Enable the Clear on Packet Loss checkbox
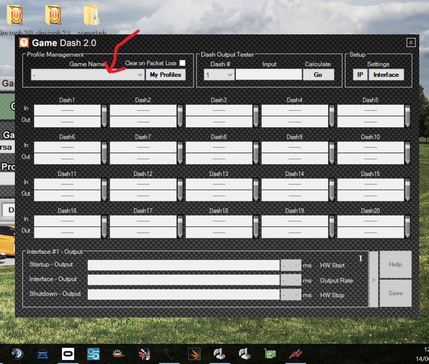 (182, 63)
